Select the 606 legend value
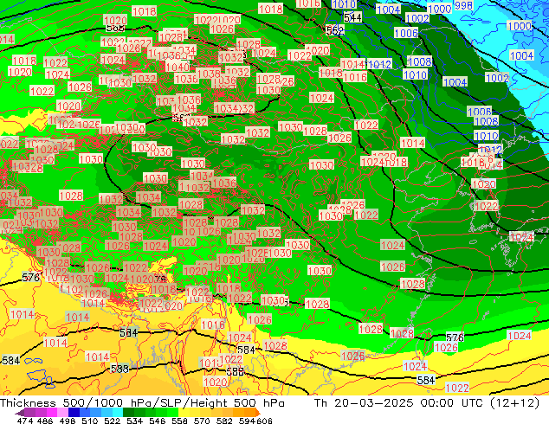Screen dimensions: 549x424 click(x=264, y=421)
